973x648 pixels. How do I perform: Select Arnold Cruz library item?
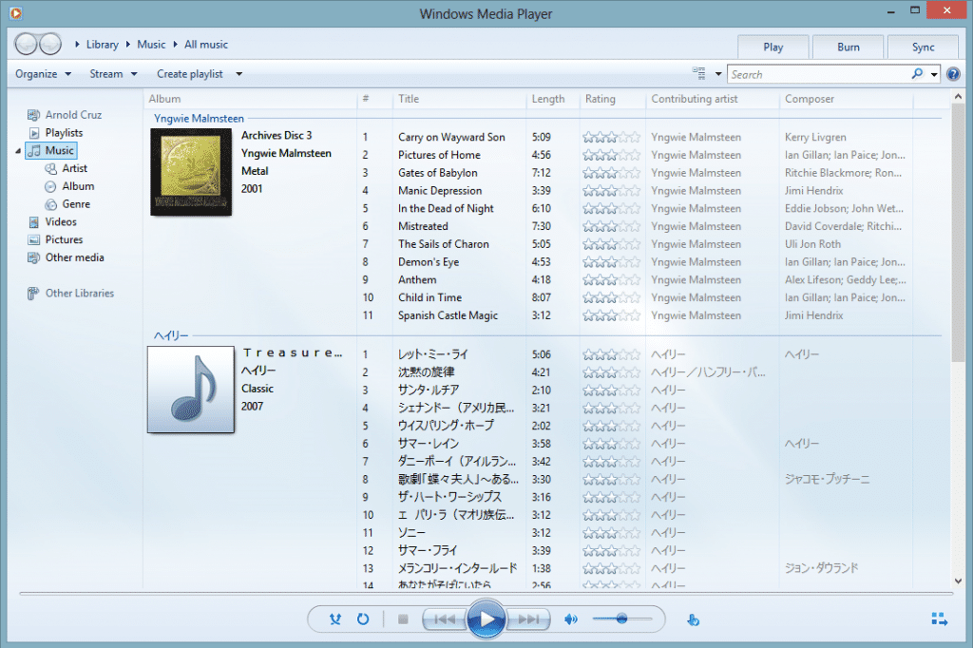click(x=65, y=115)
